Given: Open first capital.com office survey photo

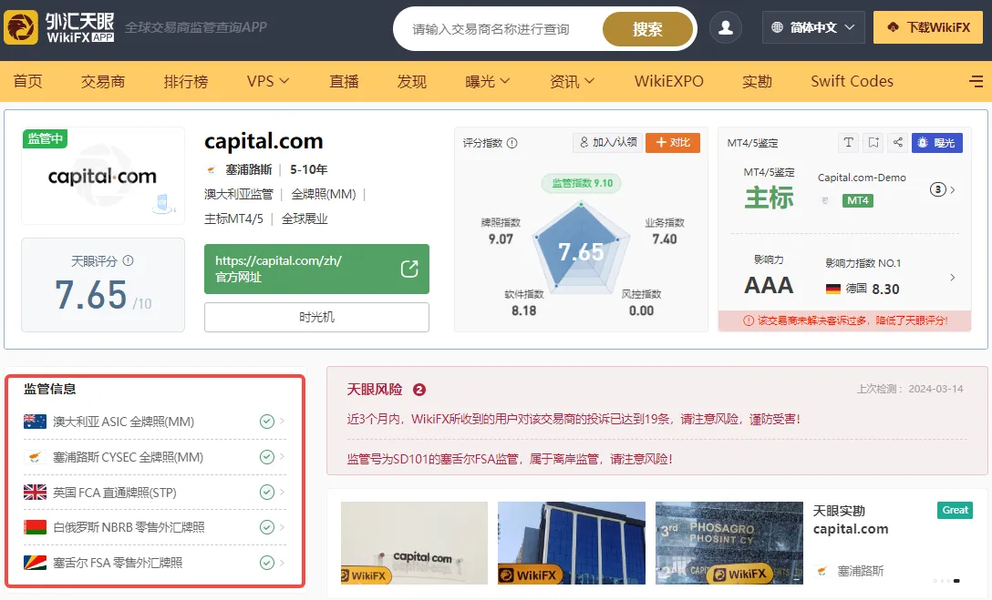Looking at the screenshot, I should point(414,544).
